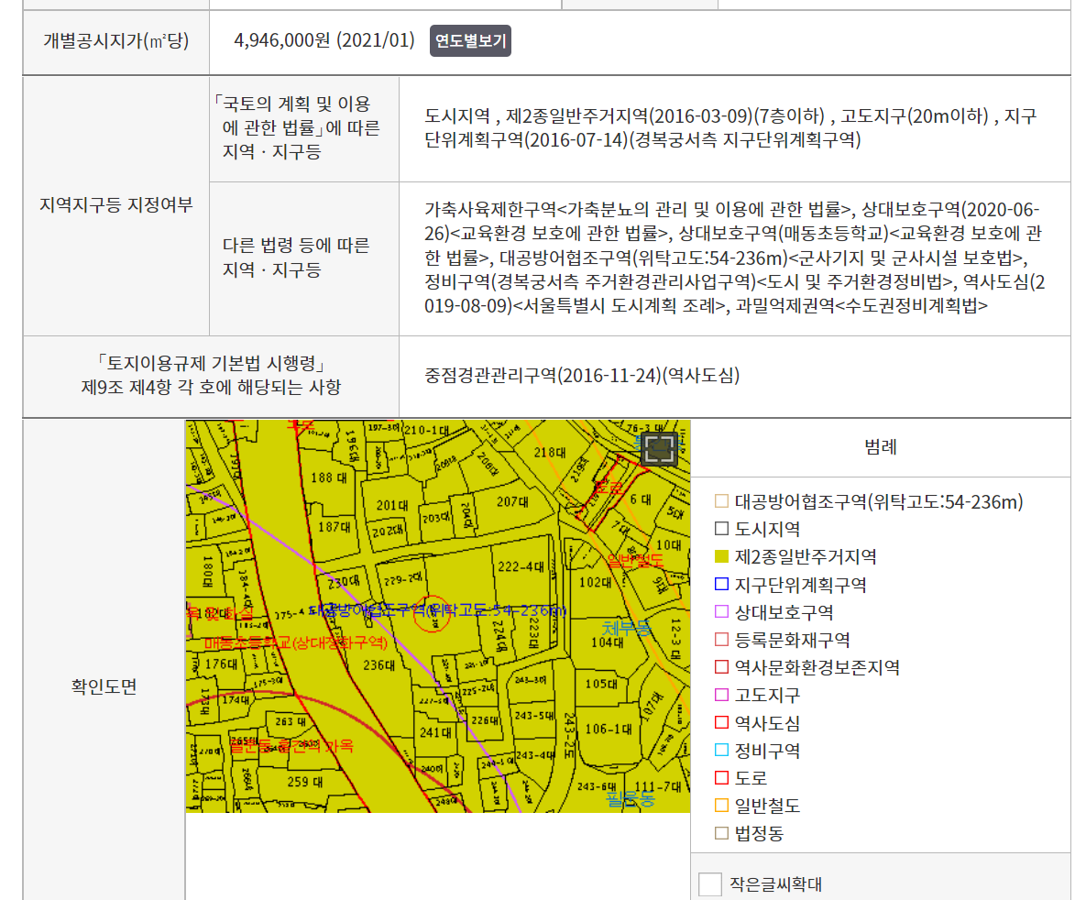Click the 다른 법령 등에 따른 지역·지구등 label
The width and height of the screenshot is (1086, 900).
coord(296,257)
